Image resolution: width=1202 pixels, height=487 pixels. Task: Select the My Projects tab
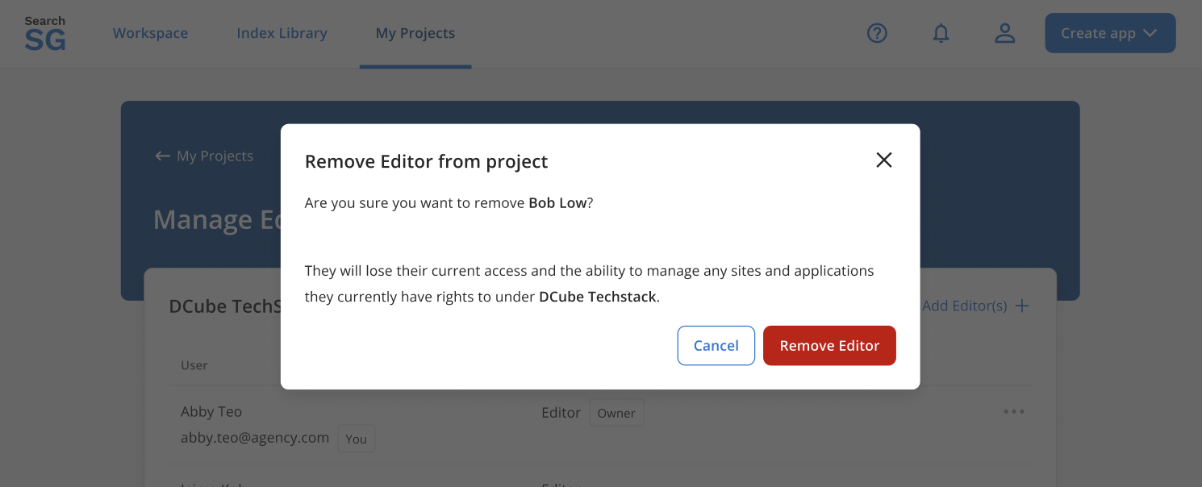click(x=415, y=33)
